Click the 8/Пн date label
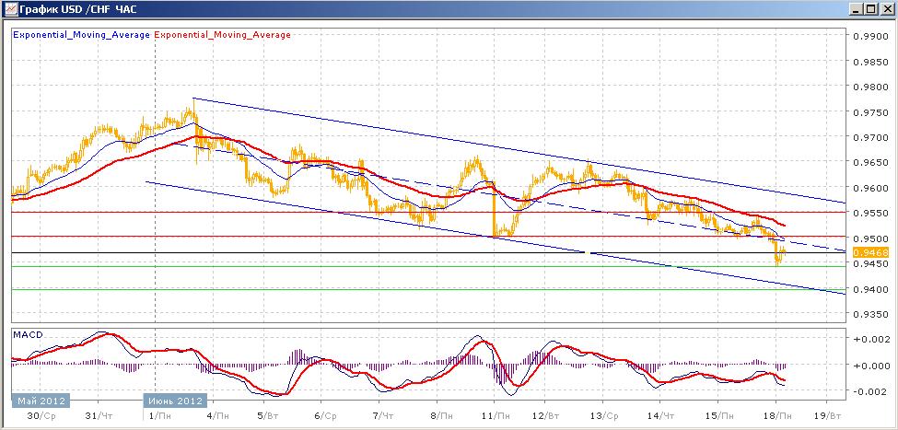 coord(439,414)
